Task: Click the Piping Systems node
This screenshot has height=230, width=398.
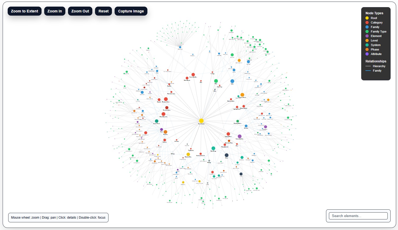Action: (225, 145)
